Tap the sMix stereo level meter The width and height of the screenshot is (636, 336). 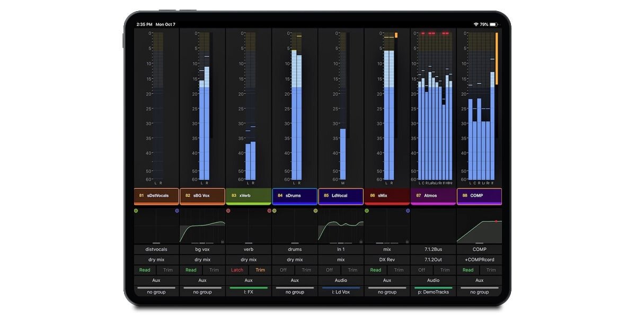click(x=390, y=106)
